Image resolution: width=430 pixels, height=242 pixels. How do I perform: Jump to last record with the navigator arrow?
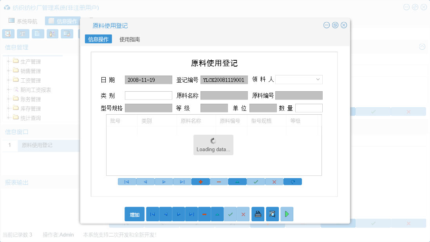[182, 181]
